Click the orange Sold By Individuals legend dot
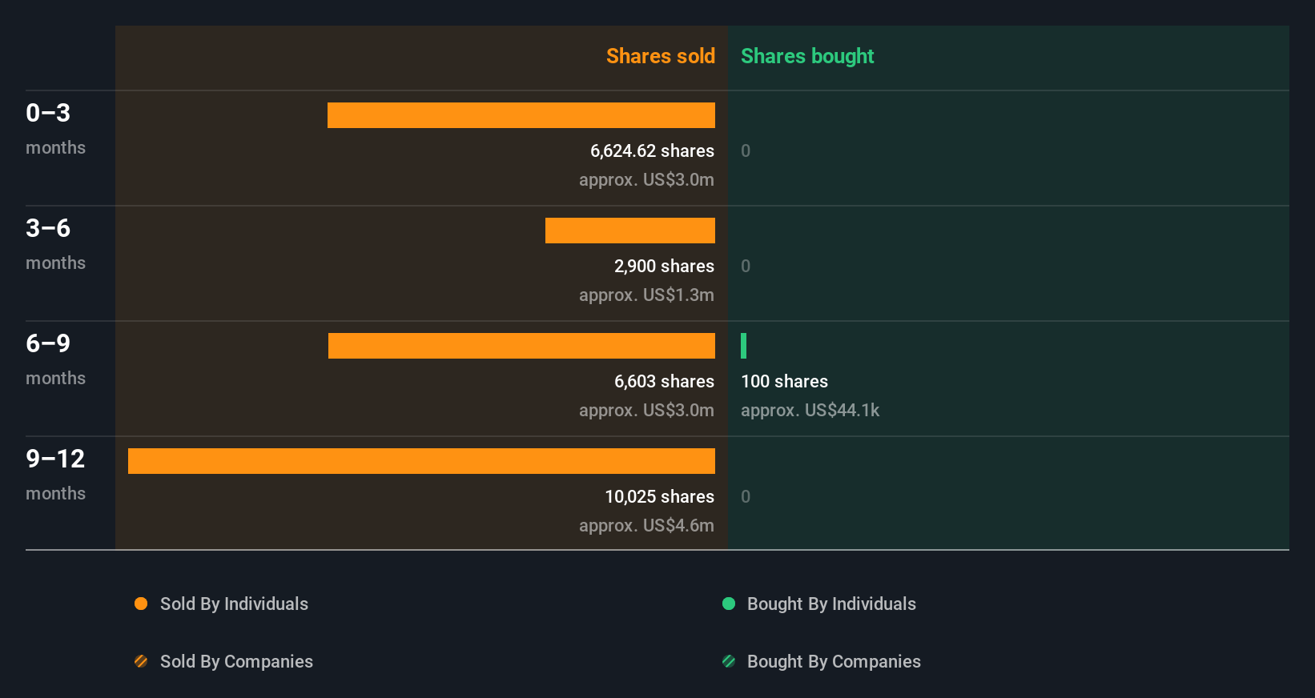The image size is (1315, 698). (141, 604)
